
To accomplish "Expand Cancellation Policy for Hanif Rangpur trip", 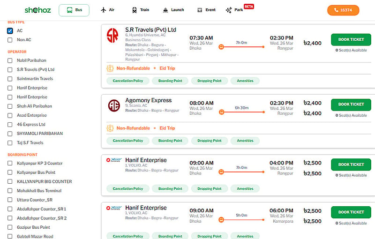I will click(128, 188).
